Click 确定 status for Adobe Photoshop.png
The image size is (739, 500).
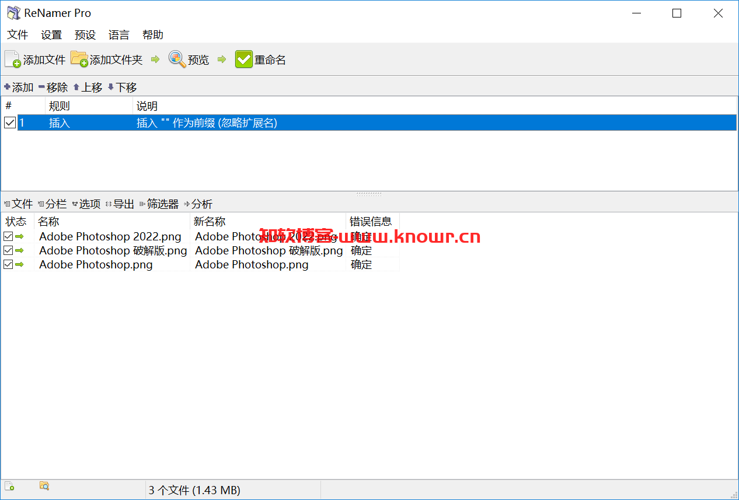[361, 264]
